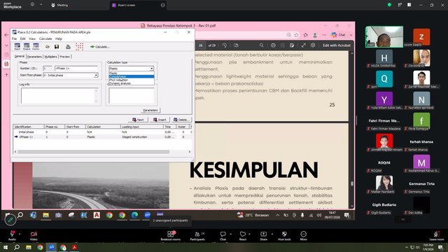Open the Plaxis Curves program icon

click(36, 46)
